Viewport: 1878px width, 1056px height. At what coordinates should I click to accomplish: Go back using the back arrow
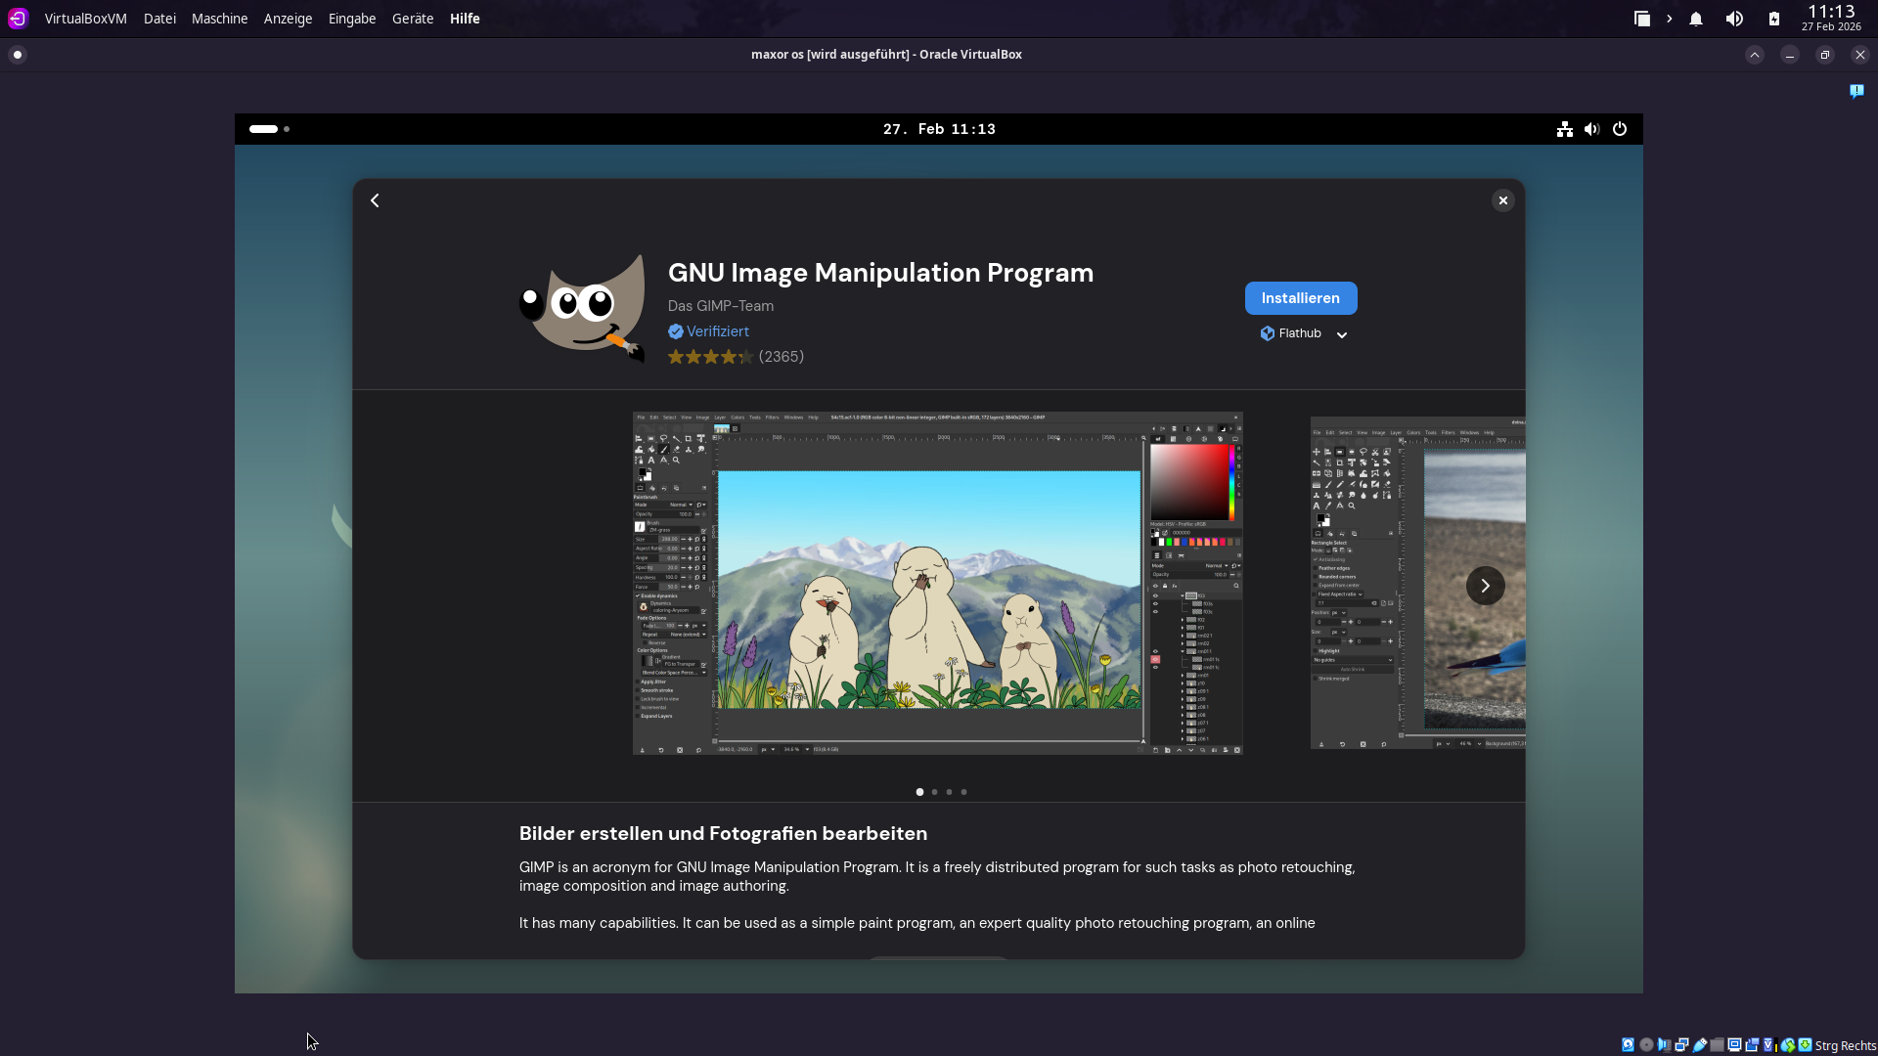pos(375,200)
